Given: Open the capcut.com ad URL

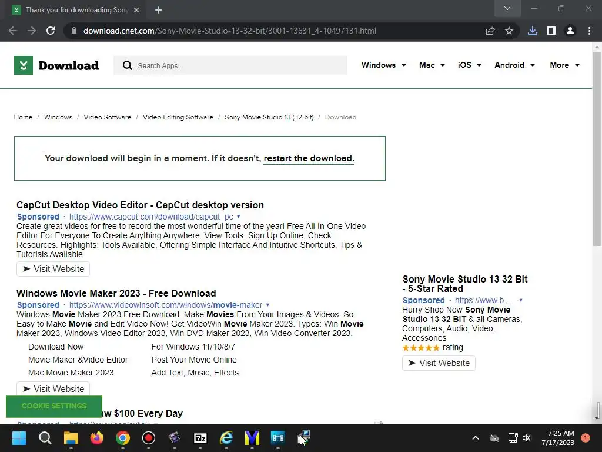Looking at the screenshot, I should 151,217.
